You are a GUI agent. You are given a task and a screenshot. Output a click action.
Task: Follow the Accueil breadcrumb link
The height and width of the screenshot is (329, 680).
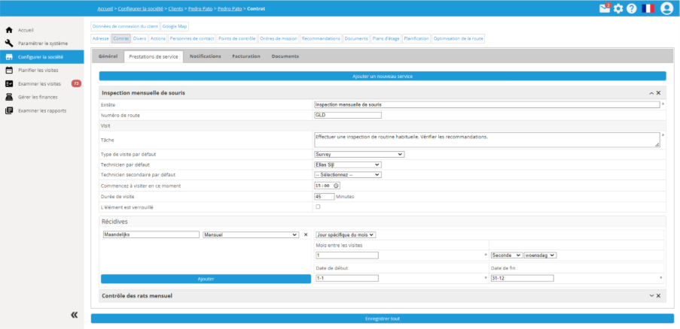tap(105, 9)
